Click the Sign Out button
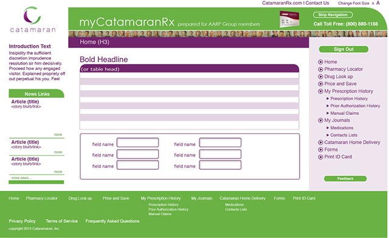Viewport: 389px width, 238px height. click(x=343, y=49)
